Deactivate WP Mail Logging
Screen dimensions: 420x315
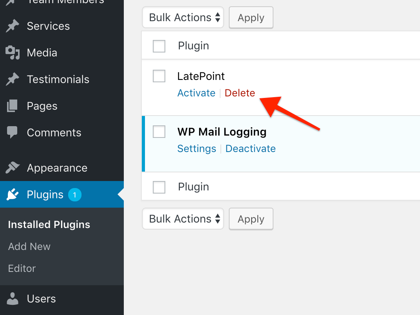[250, 148]
